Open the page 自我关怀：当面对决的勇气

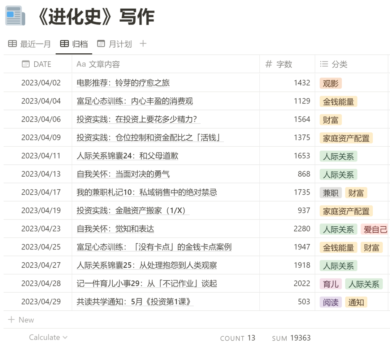click(x=123, y=174)
